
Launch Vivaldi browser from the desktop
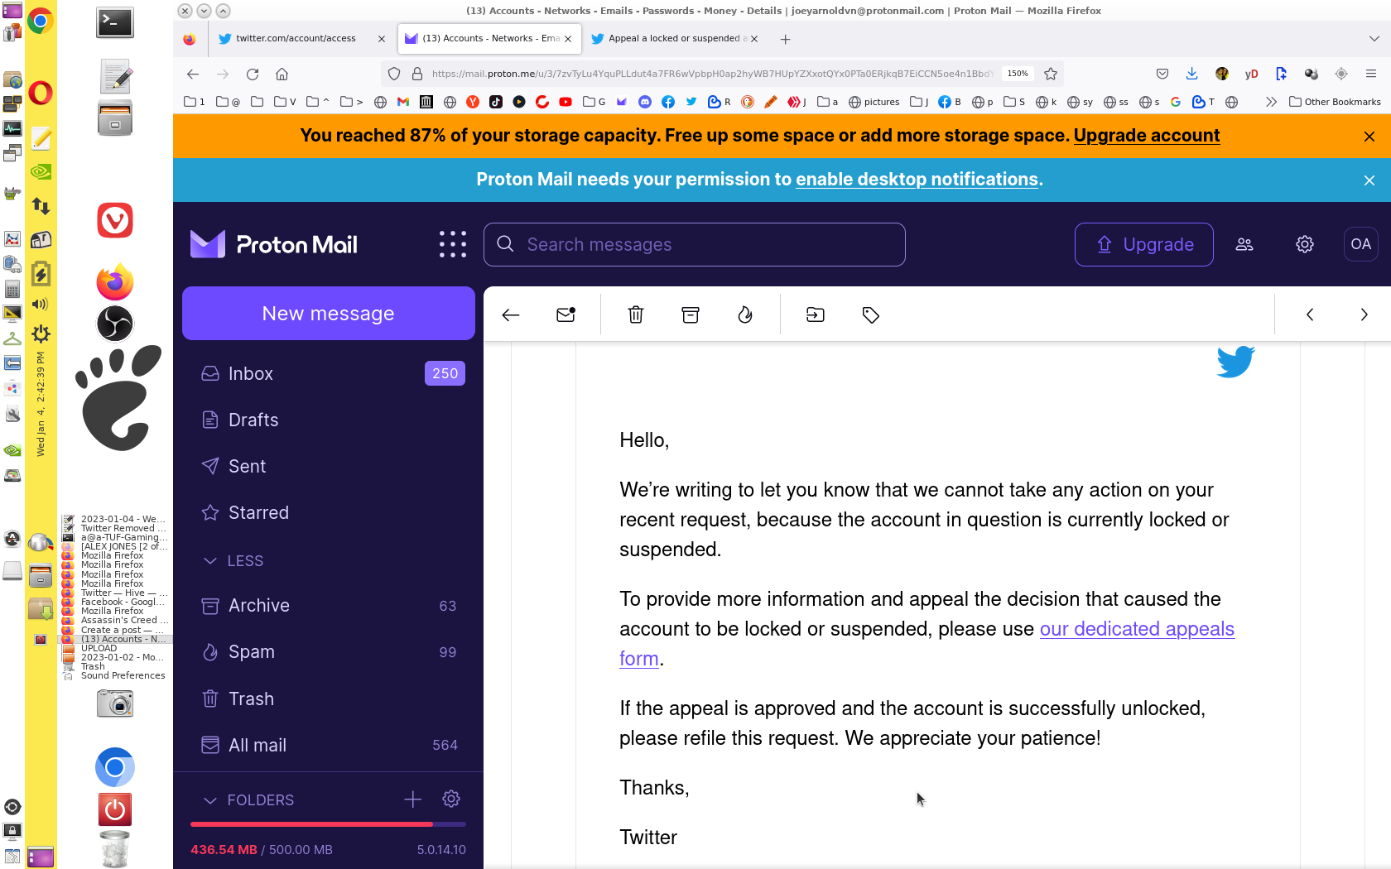pos(115,220)
